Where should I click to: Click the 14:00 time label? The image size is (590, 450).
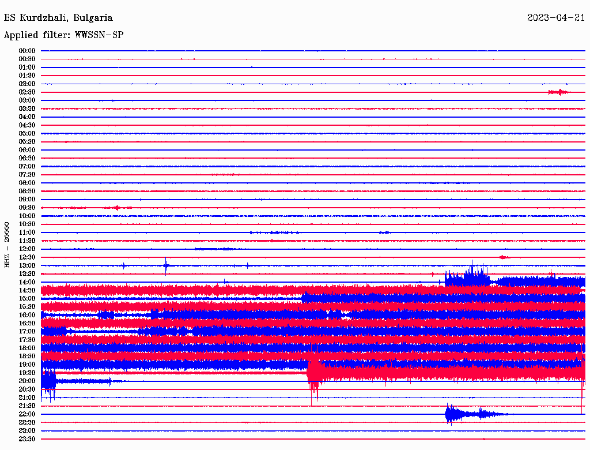[x=27, y=282]
